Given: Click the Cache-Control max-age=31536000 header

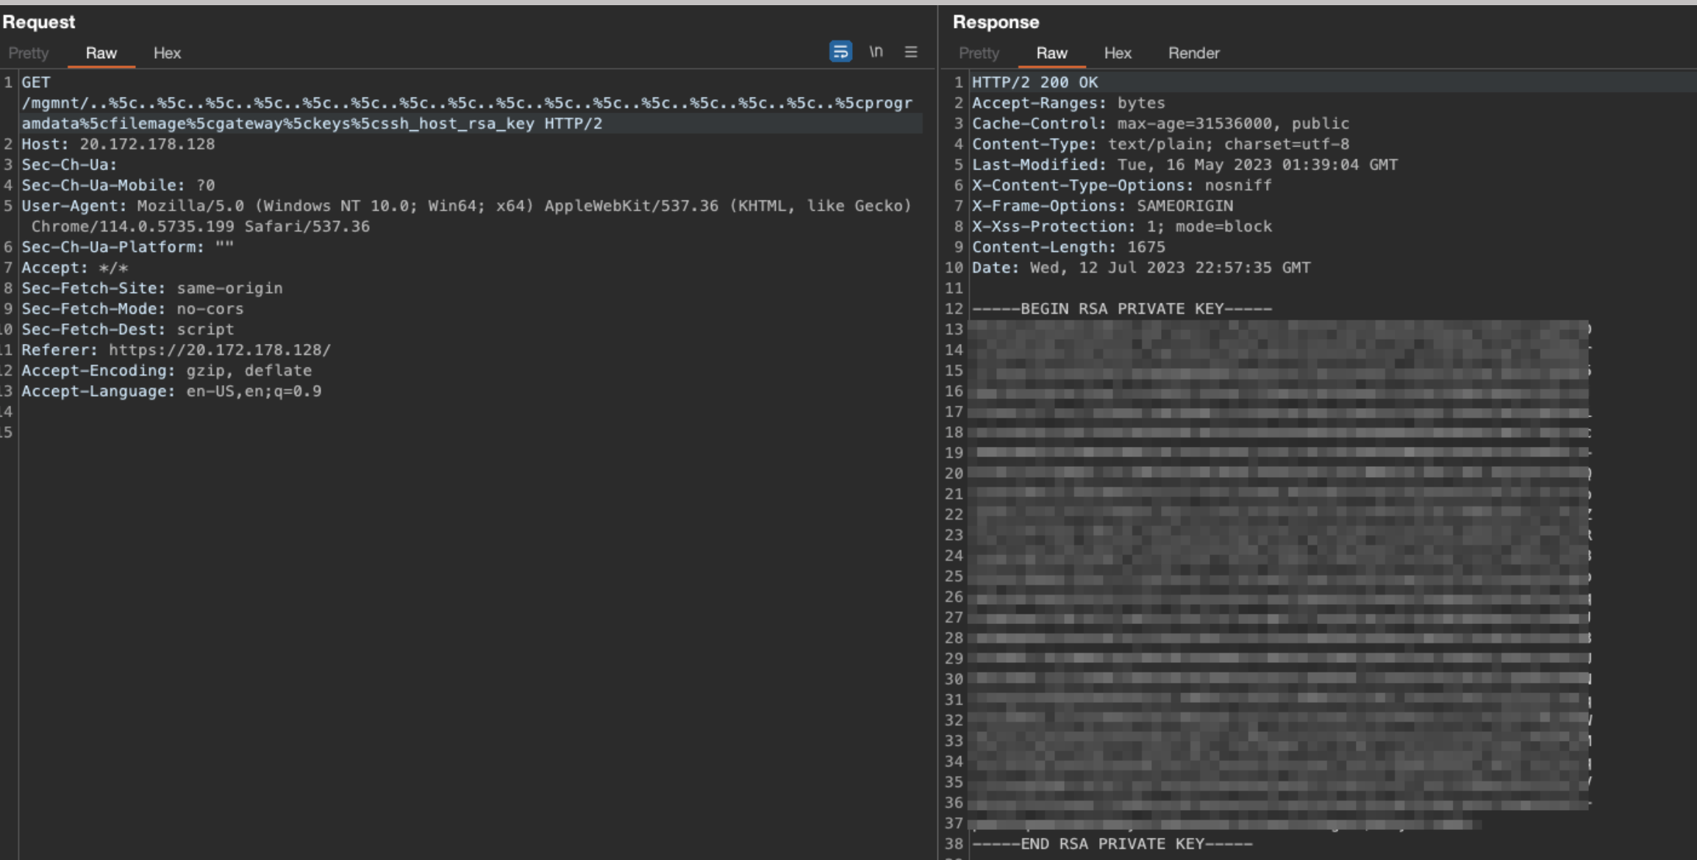Looking at the screenshot, I should [x=1161, y=123].
